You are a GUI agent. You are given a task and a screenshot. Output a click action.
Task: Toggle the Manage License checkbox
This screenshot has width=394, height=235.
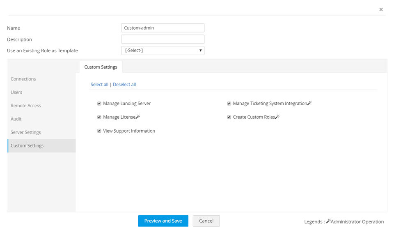[99, 117]
